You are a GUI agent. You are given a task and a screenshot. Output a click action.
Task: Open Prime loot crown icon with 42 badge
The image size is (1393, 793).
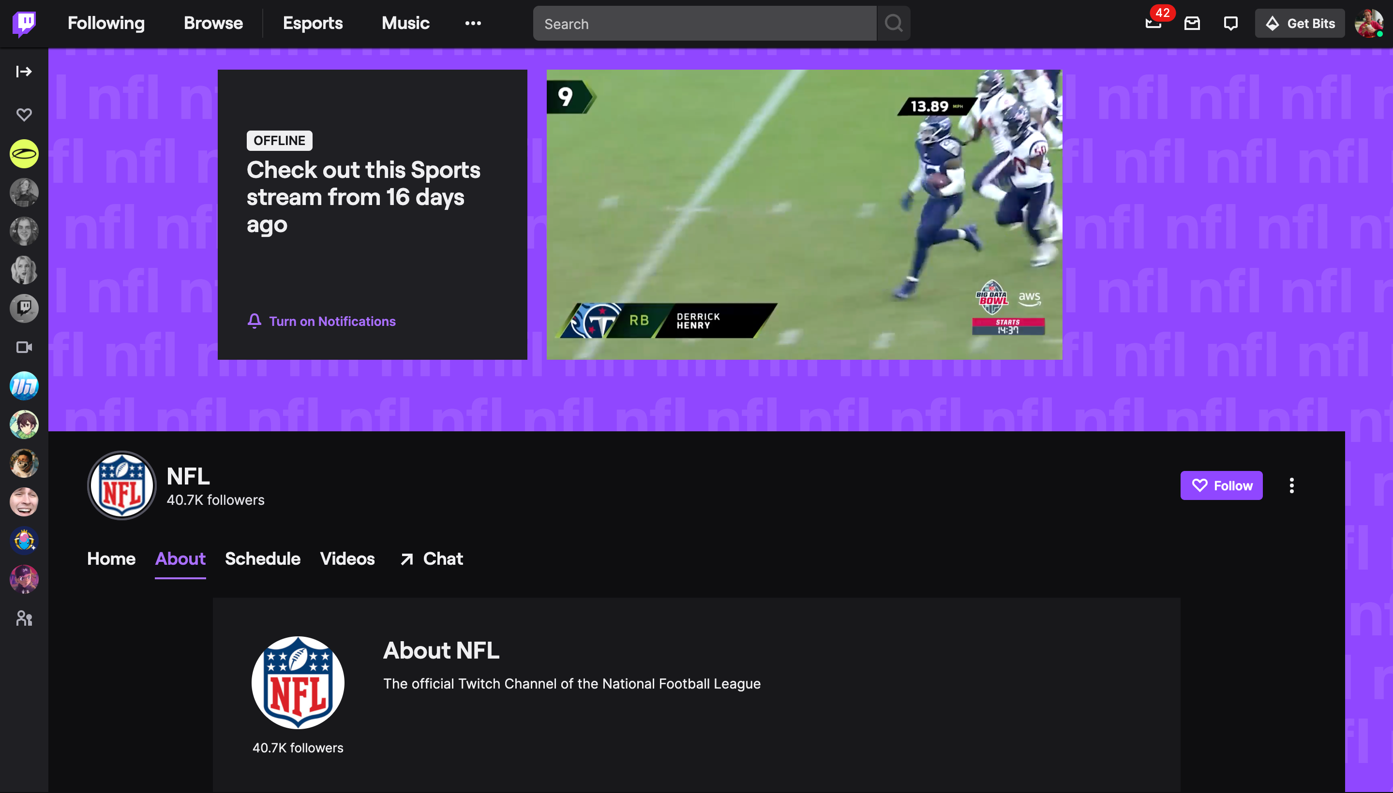click(1153, 23)
